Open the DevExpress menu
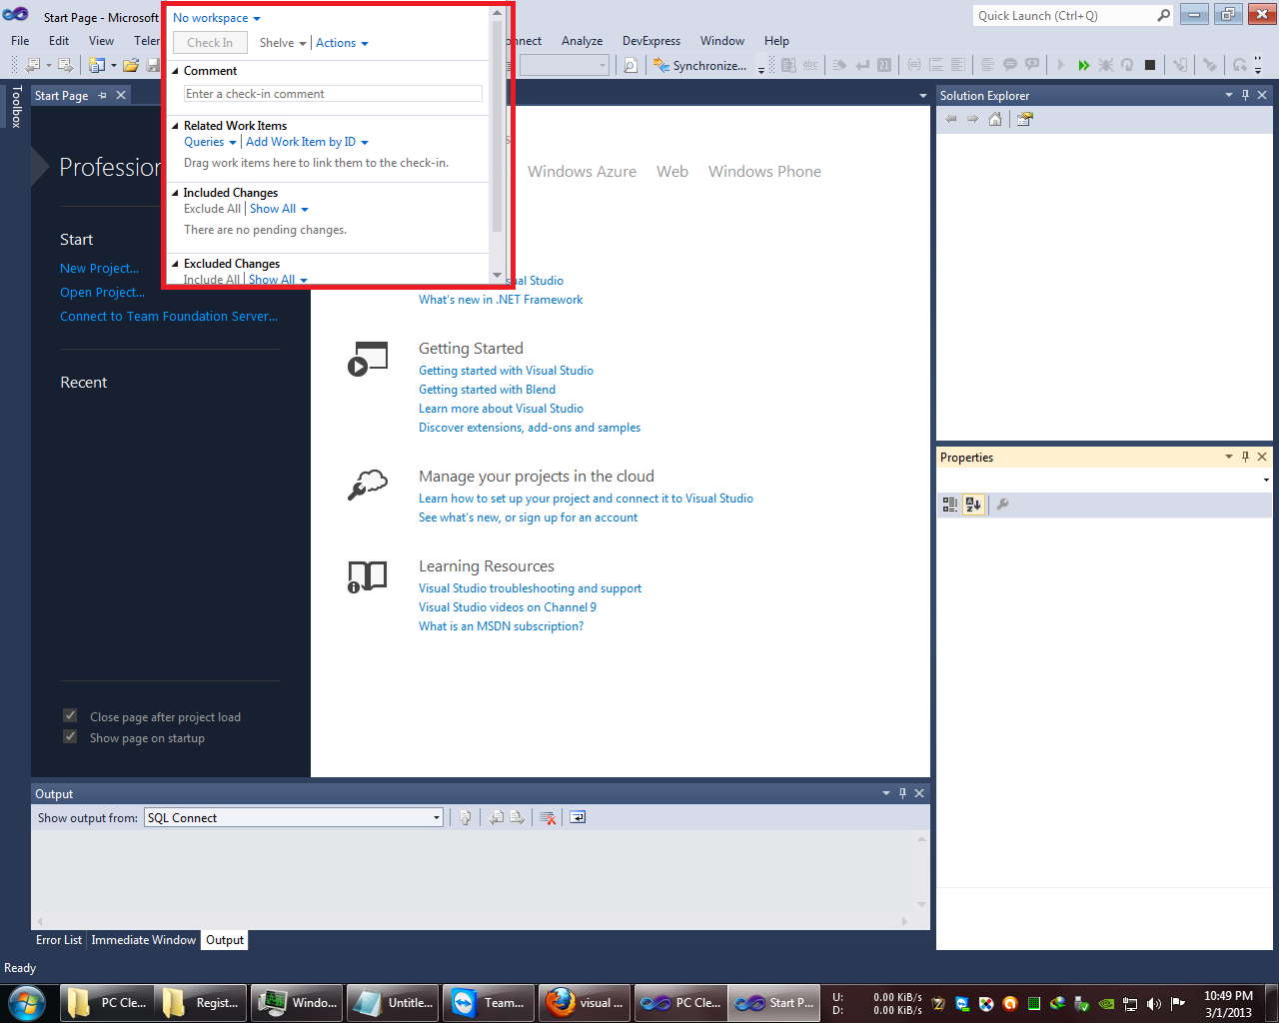This screenshot has height=1023, width=1279. (x=651, y=41)
